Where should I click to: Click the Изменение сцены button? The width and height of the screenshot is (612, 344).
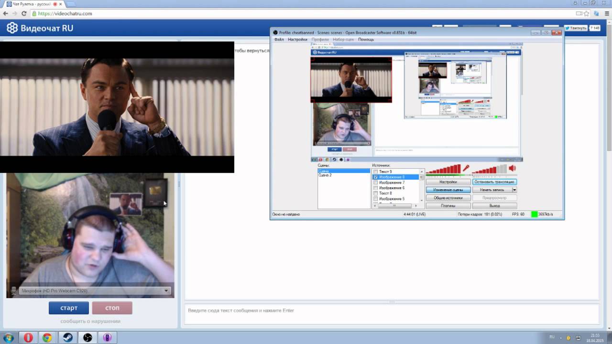tap(448, 190)
